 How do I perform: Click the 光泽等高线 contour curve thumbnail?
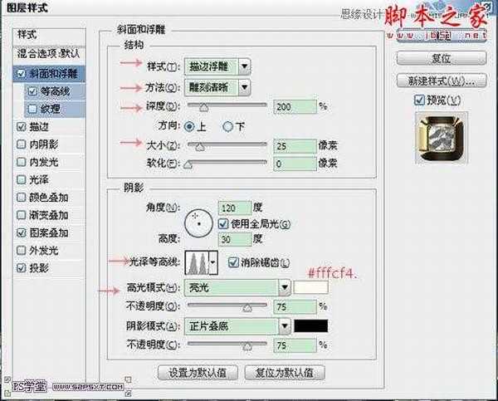pos(198,263)
